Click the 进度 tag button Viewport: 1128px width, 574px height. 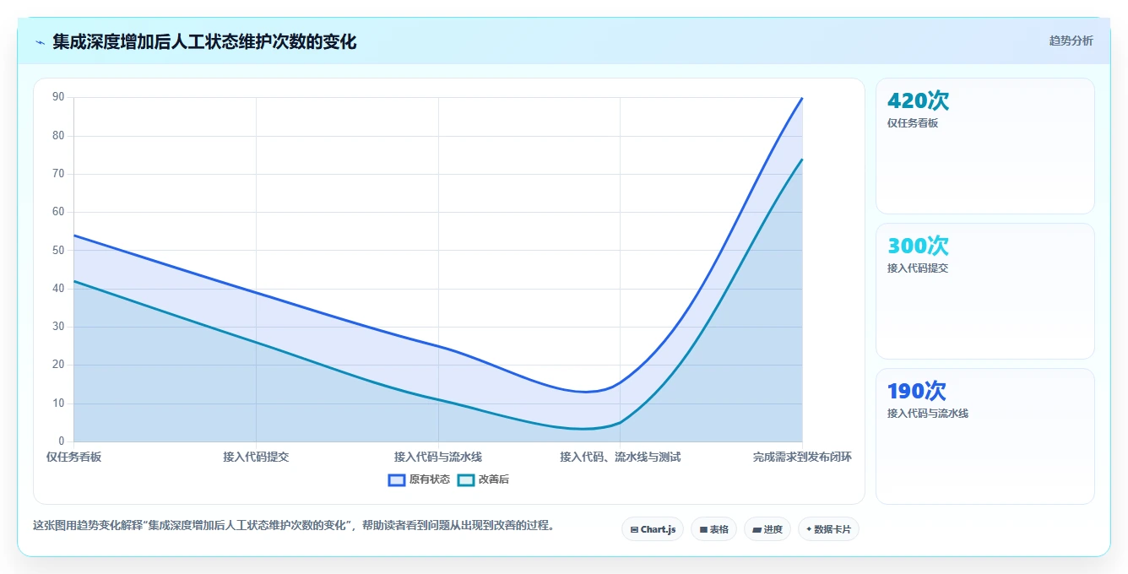[x=767, y=529]
